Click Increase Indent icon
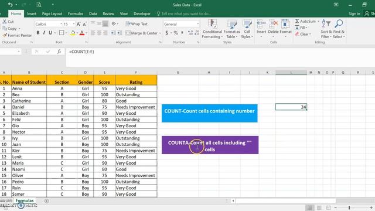 (120, 33)
